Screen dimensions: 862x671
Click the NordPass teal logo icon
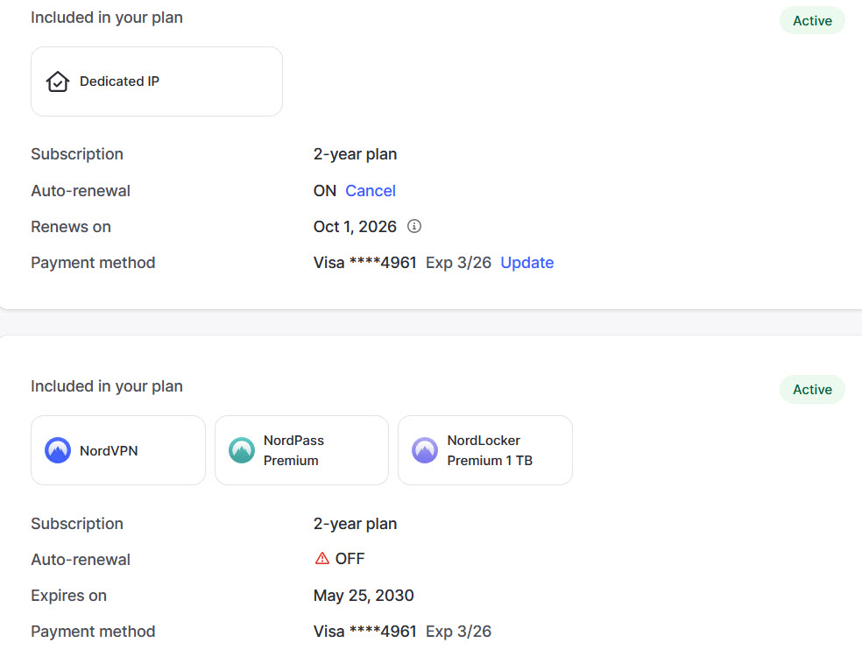[x=241, y=450]
